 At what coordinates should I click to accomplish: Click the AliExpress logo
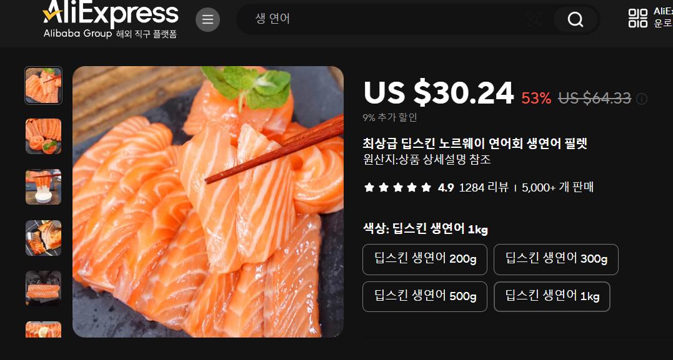[111, 19]
